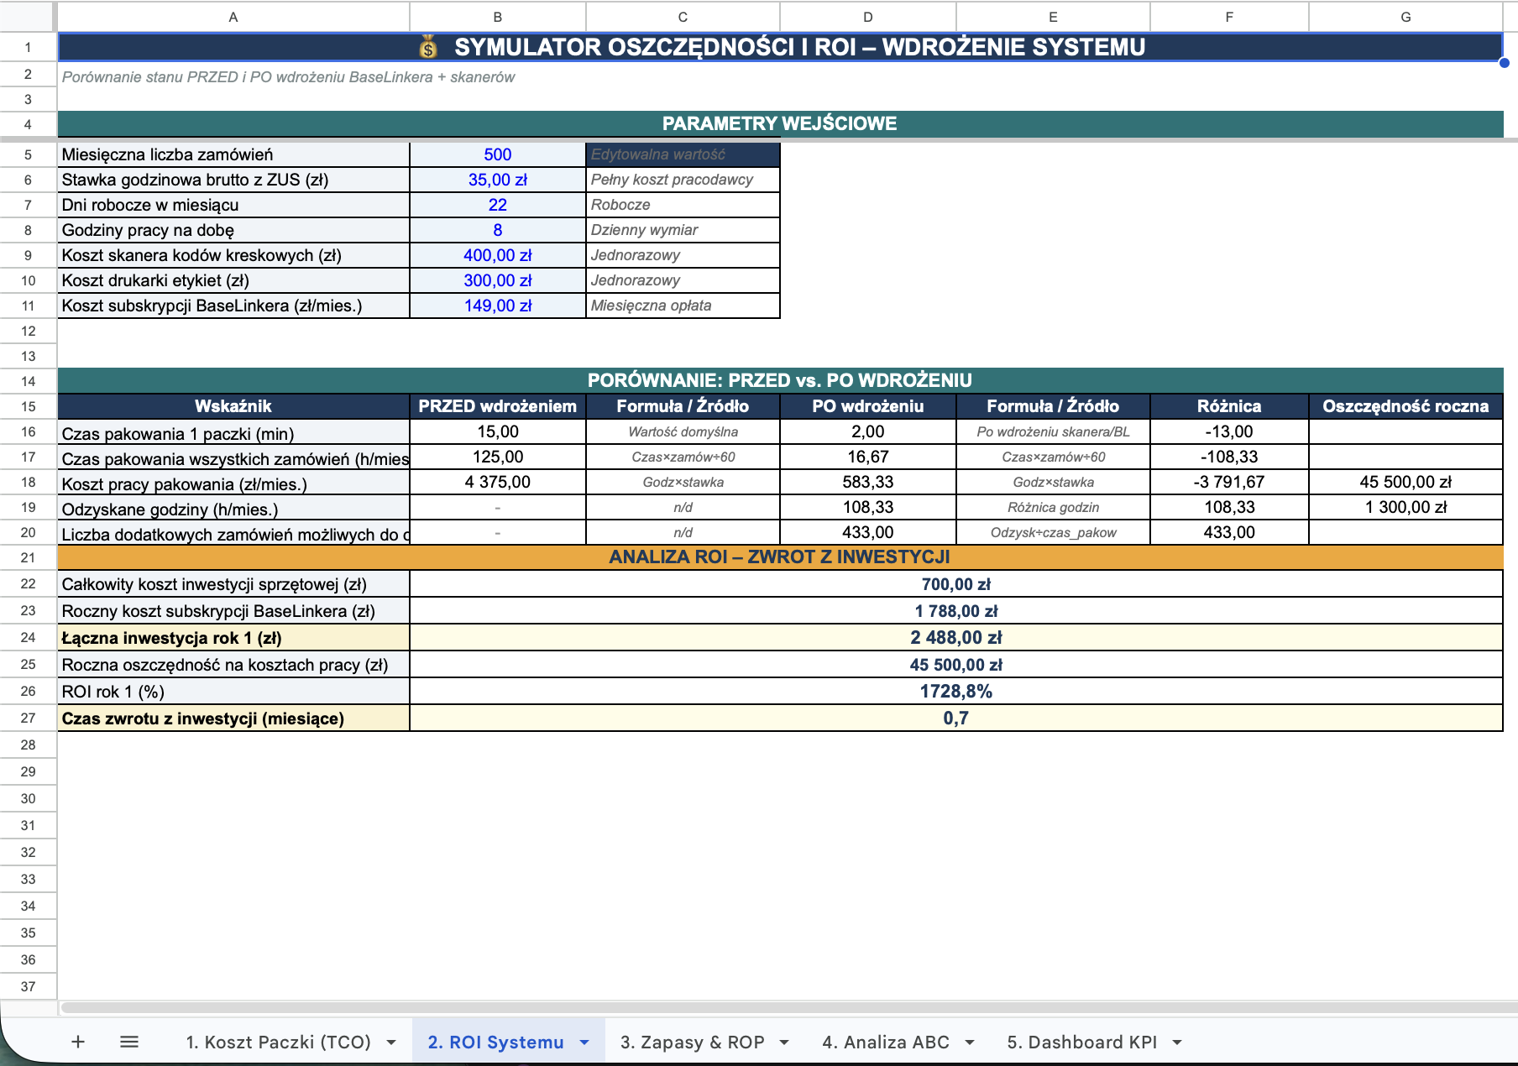The width and height of the screenshot is (1518, 1066).
Task: Select the monthly orders value cell 500
Action: point(497,154)
